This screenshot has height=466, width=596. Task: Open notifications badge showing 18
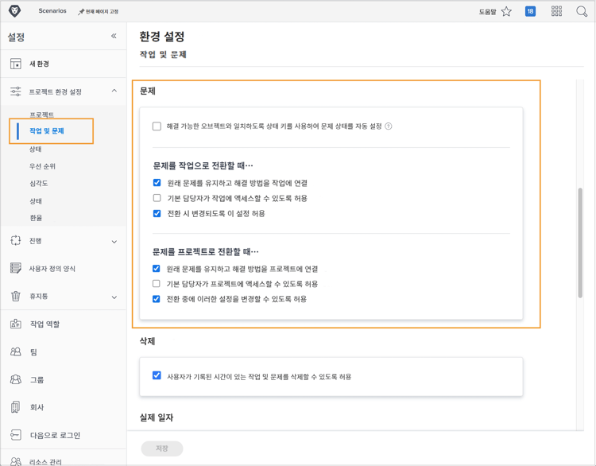point(530,11)
